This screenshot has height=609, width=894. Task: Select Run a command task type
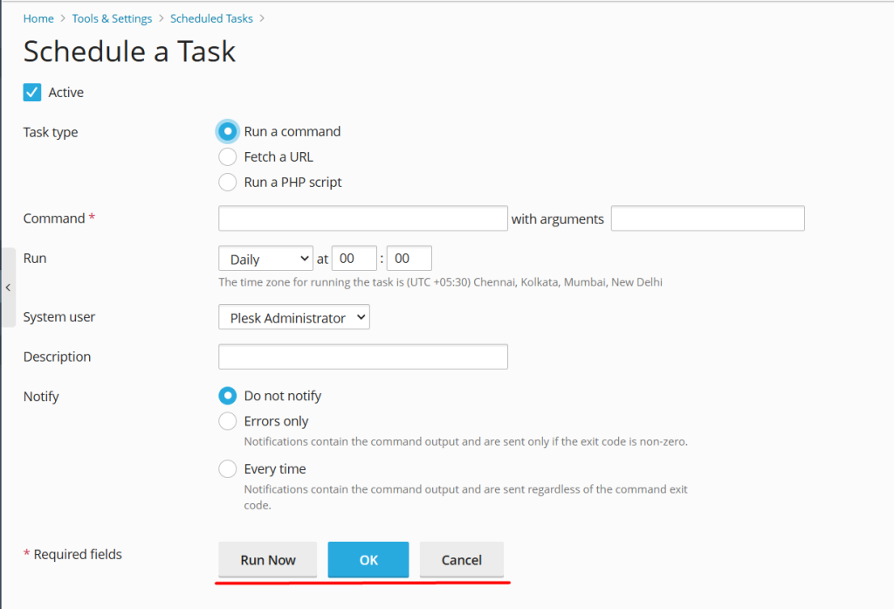click(x=228, y=131)
